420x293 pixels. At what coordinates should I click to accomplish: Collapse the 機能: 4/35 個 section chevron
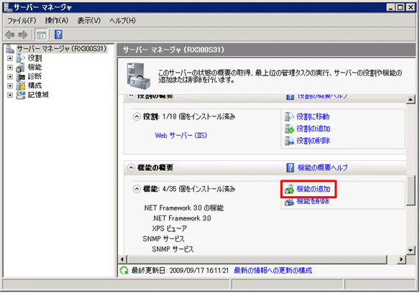click(137, 189)
